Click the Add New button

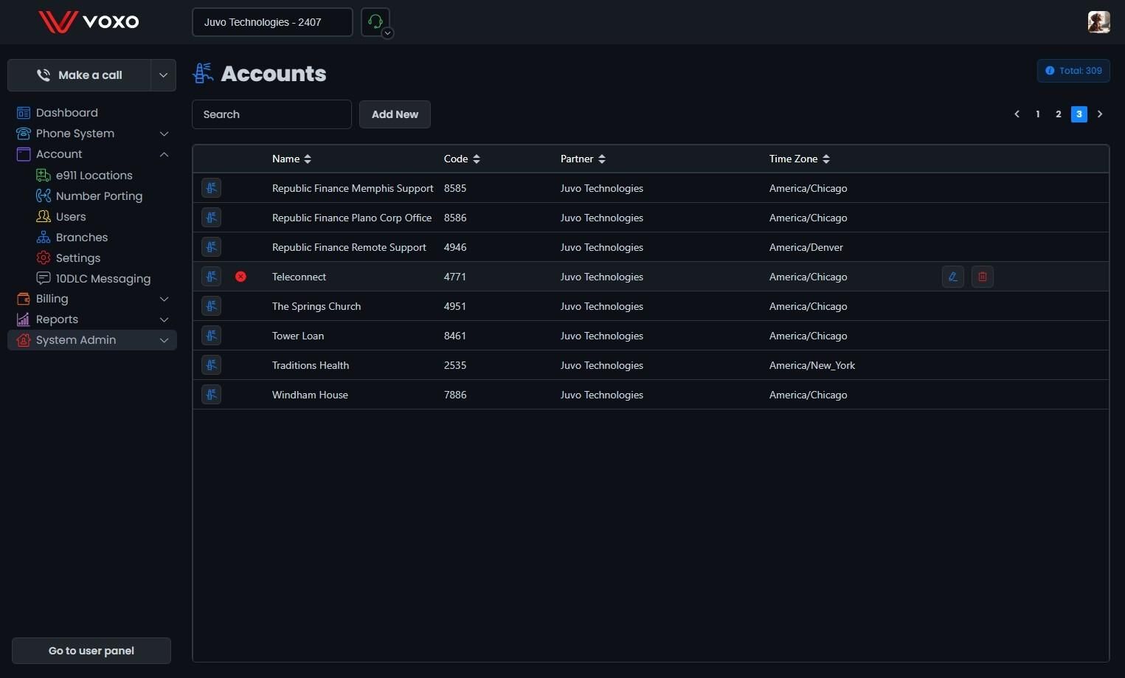395,114
